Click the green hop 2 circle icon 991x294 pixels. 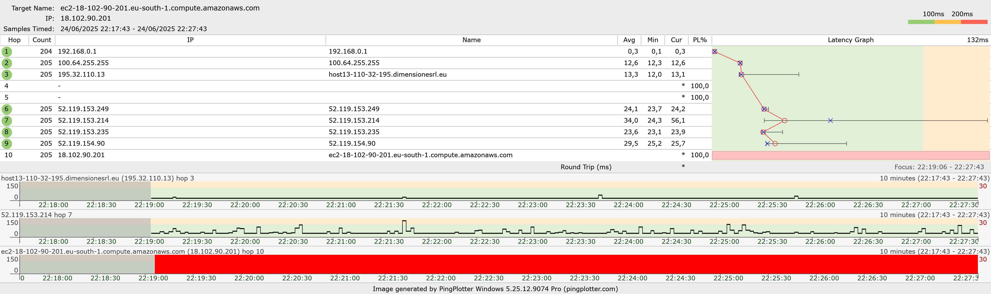coord(7,63)
